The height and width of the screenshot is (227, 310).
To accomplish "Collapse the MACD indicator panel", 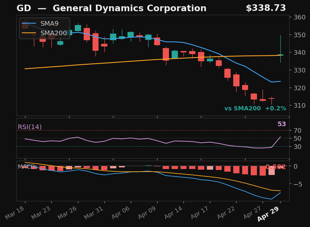I will click(26, 167).
